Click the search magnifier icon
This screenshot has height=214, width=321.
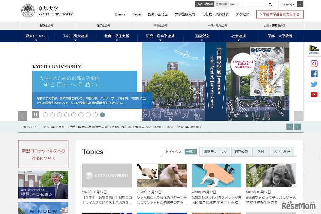(x=270, y=4)
